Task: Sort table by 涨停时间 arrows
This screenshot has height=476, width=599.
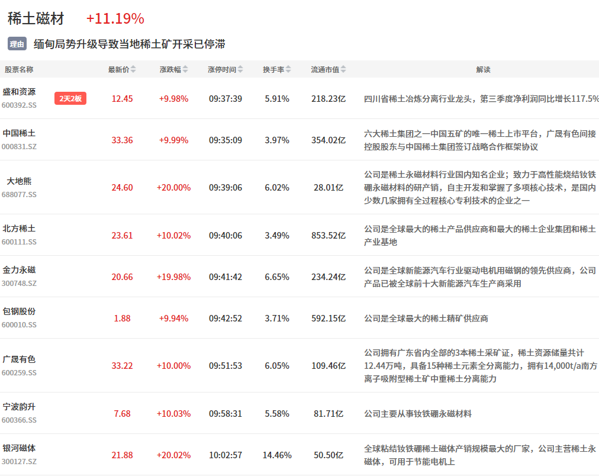Action: [x=240, y=69]
